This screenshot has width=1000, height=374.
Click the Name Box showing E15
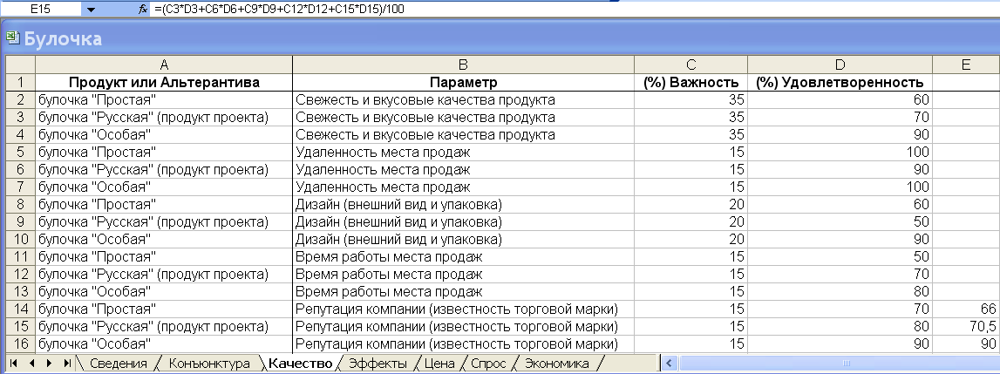pos(39,9)
